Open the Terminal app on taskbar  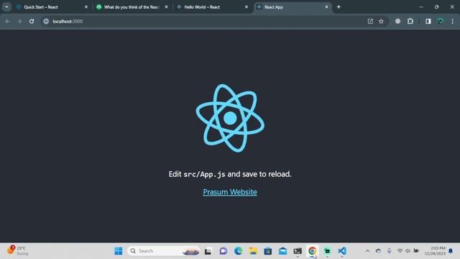click(298, 251)
